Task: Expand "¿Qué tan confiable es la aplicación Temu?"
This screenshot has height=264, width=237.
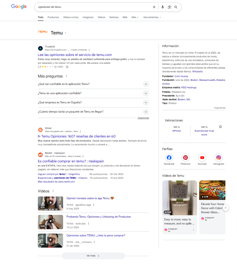Action: [x=146, y=84]
